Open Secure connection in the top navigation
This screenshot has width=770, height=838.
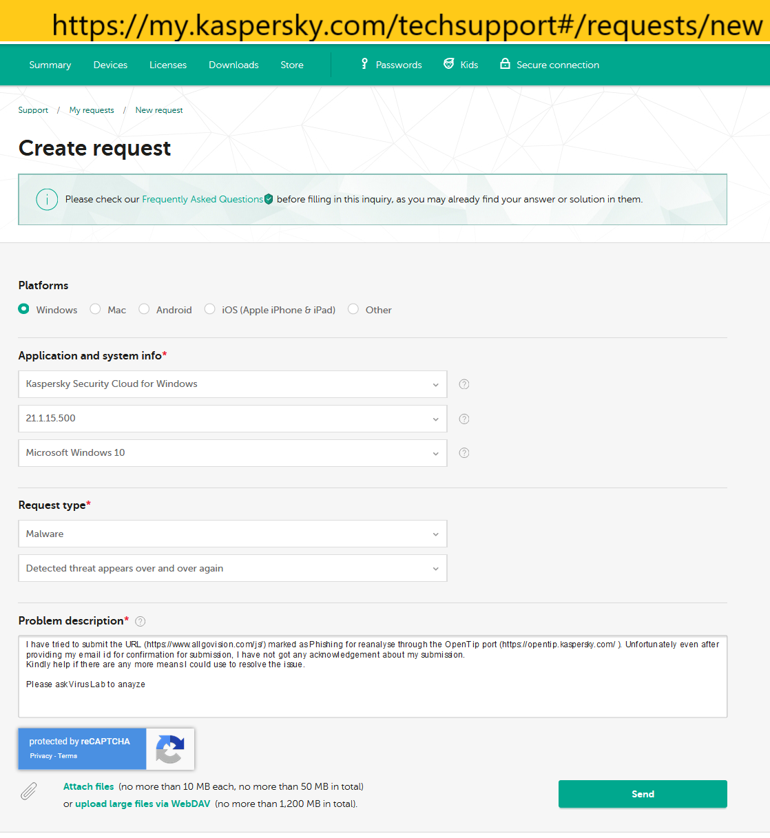pyautogui.click(x=558, y=65)
